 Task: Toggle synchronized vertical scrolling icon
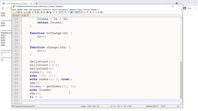(59, 12)
